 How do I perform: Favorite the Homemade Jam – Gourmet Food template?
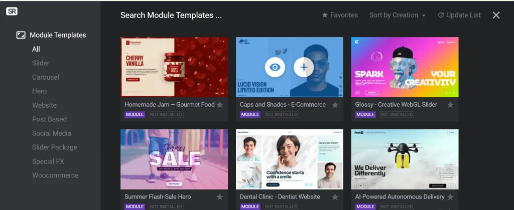(220, 105)
